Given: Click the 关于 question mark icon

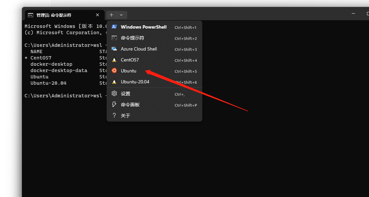Looking at the screenshot, I should pyautogui.click(x=114, y=115).
